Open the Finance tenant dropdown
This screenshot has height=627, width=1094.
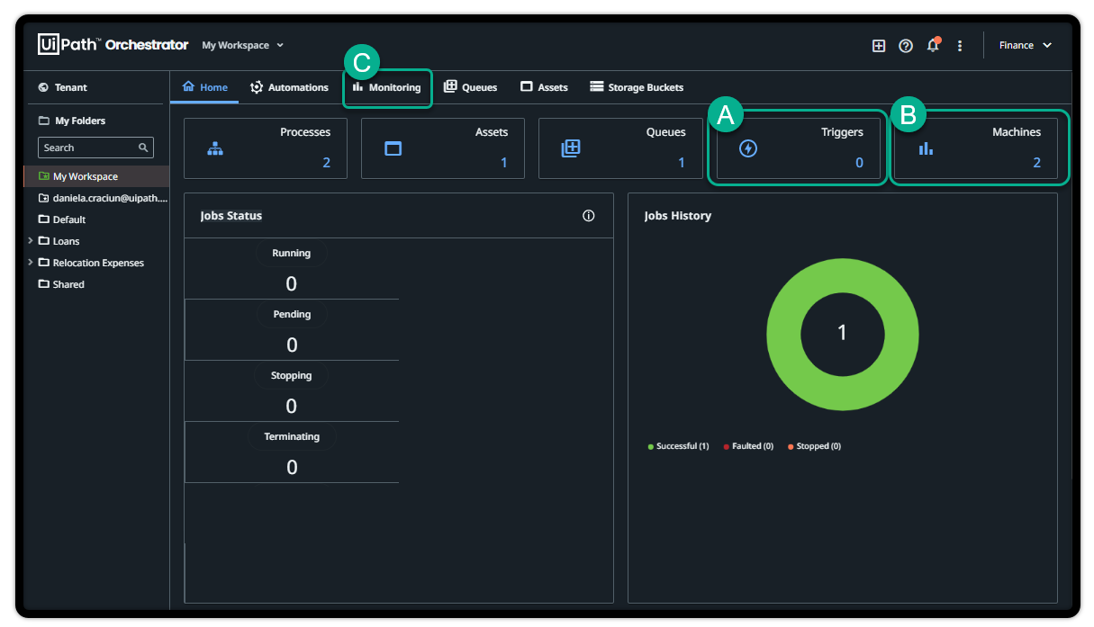pyautogui.click(x=1025, y=45)
